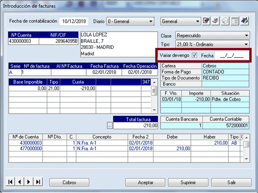Click the Nº Dto. column header

[x=55, y=137]
